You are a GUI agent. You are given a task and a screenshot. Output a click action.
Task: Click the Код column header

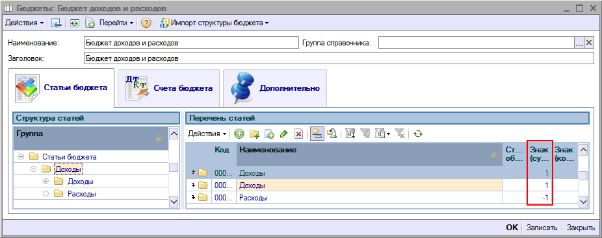click(223, 154)
